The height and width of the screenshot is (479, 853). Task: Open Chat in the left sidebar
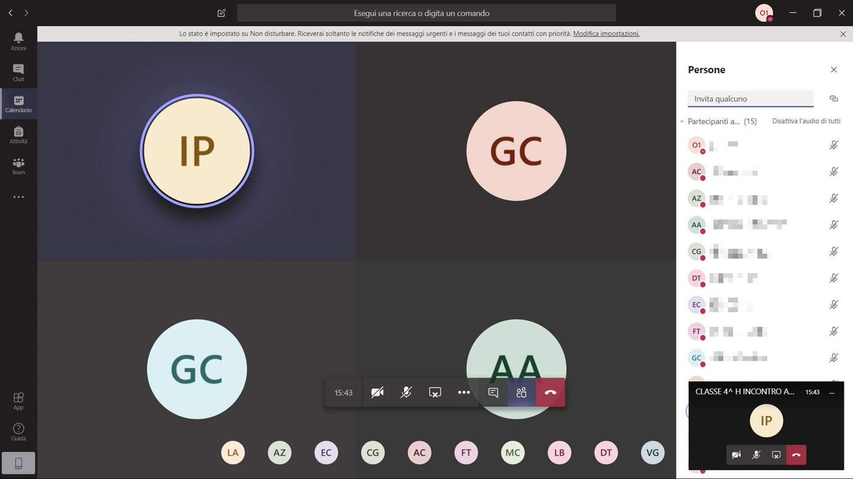point(18,72)
